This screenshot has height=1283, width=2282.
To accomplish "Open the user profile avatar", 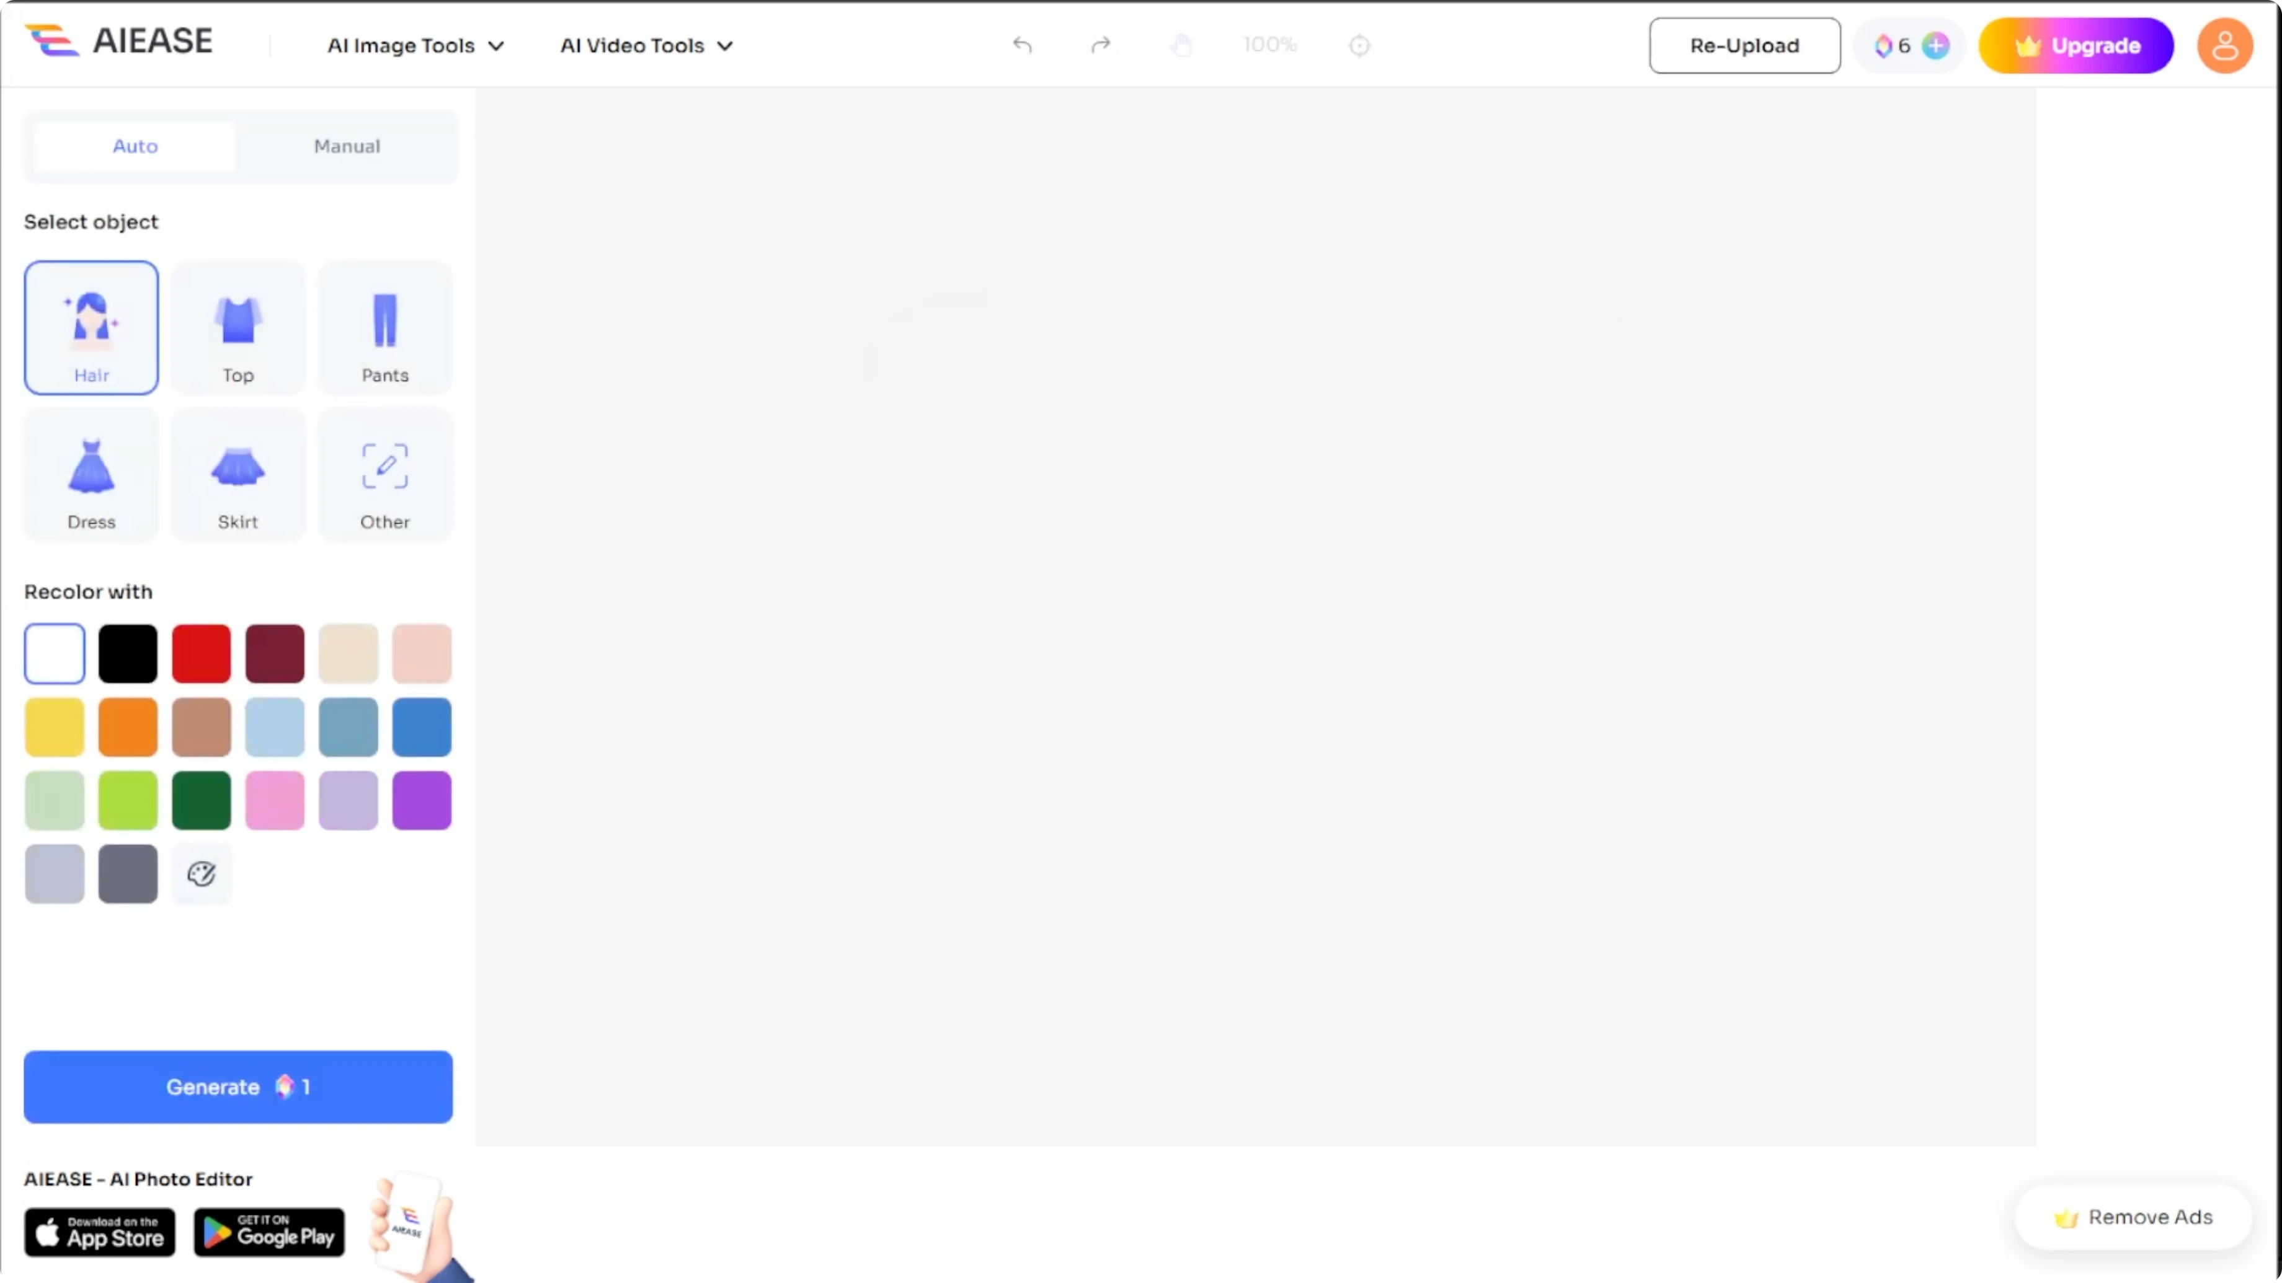I will pos(2224,45).
